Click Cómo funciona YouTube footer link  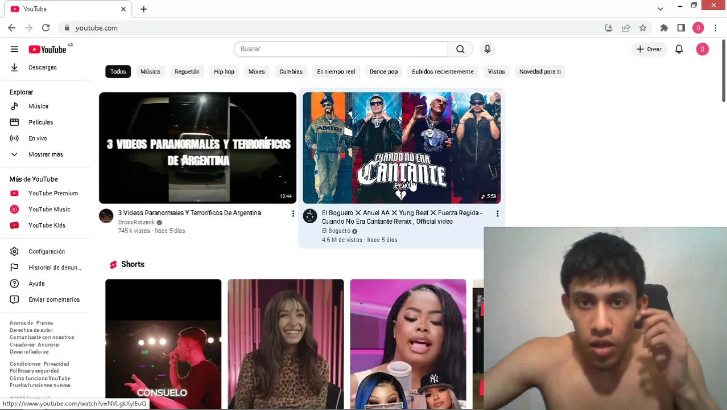coord(40,378)
